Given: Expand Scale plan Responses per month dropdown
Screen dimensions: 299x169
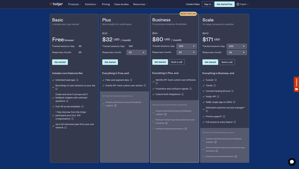Looking at the screenshot, I should coord(237,52).
